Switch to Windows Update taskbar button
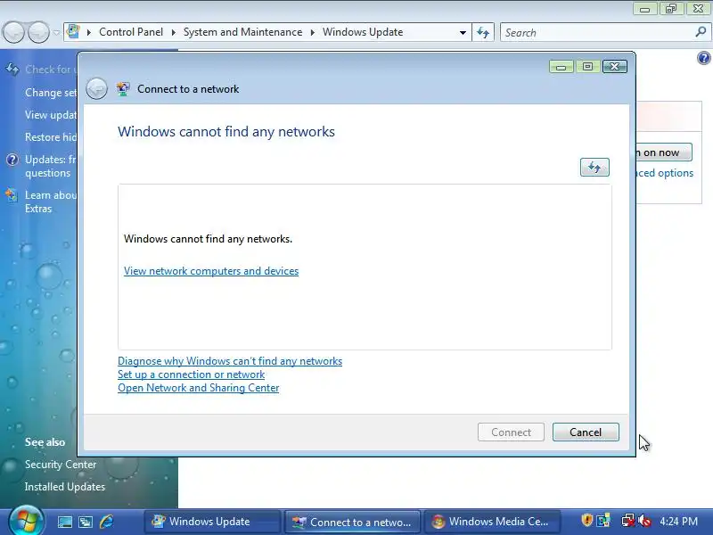The height and width of the screenshot is (535, 713). coord(213,522)
